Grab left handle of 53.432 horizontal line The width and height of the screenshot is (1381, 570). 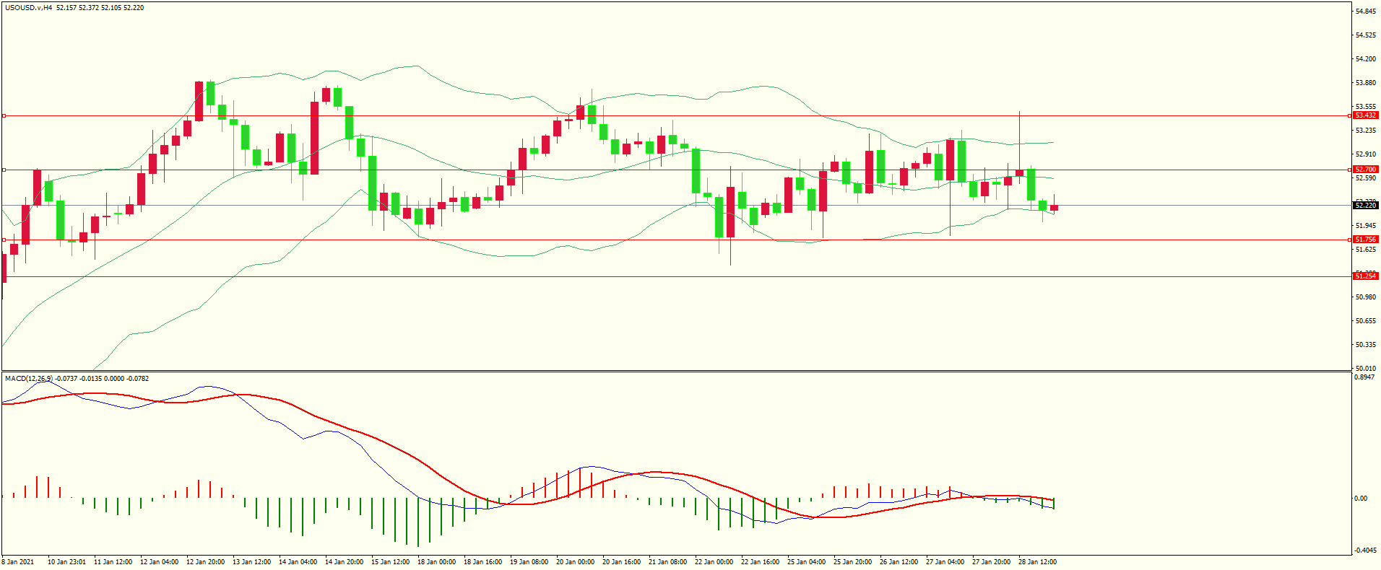click(4, 115)
